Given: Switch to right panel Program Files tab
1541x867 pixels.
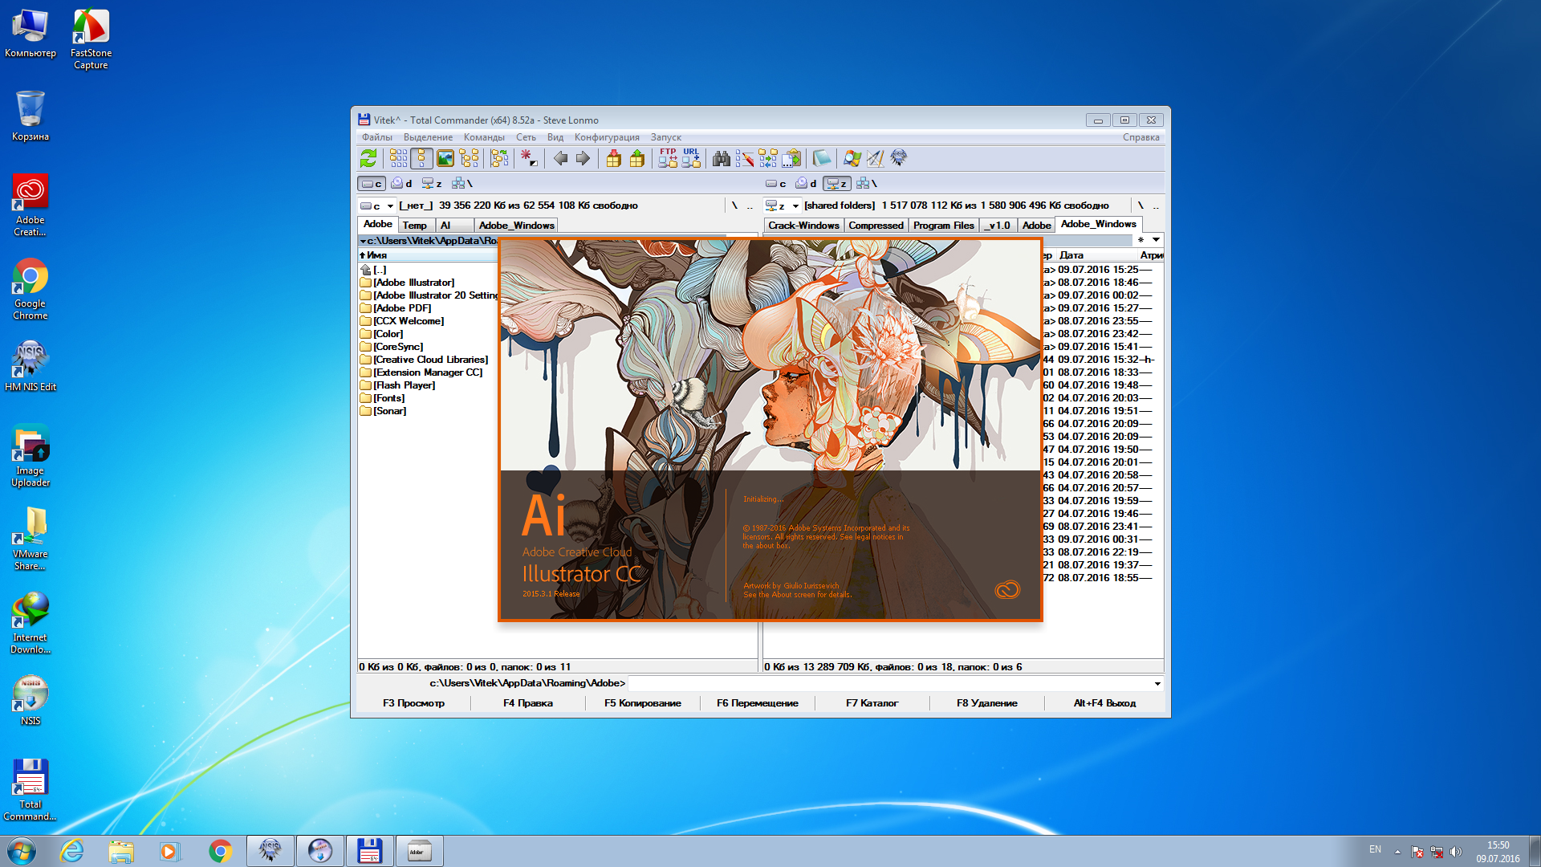Looking at the screenshot, I should tap(943, 226).
